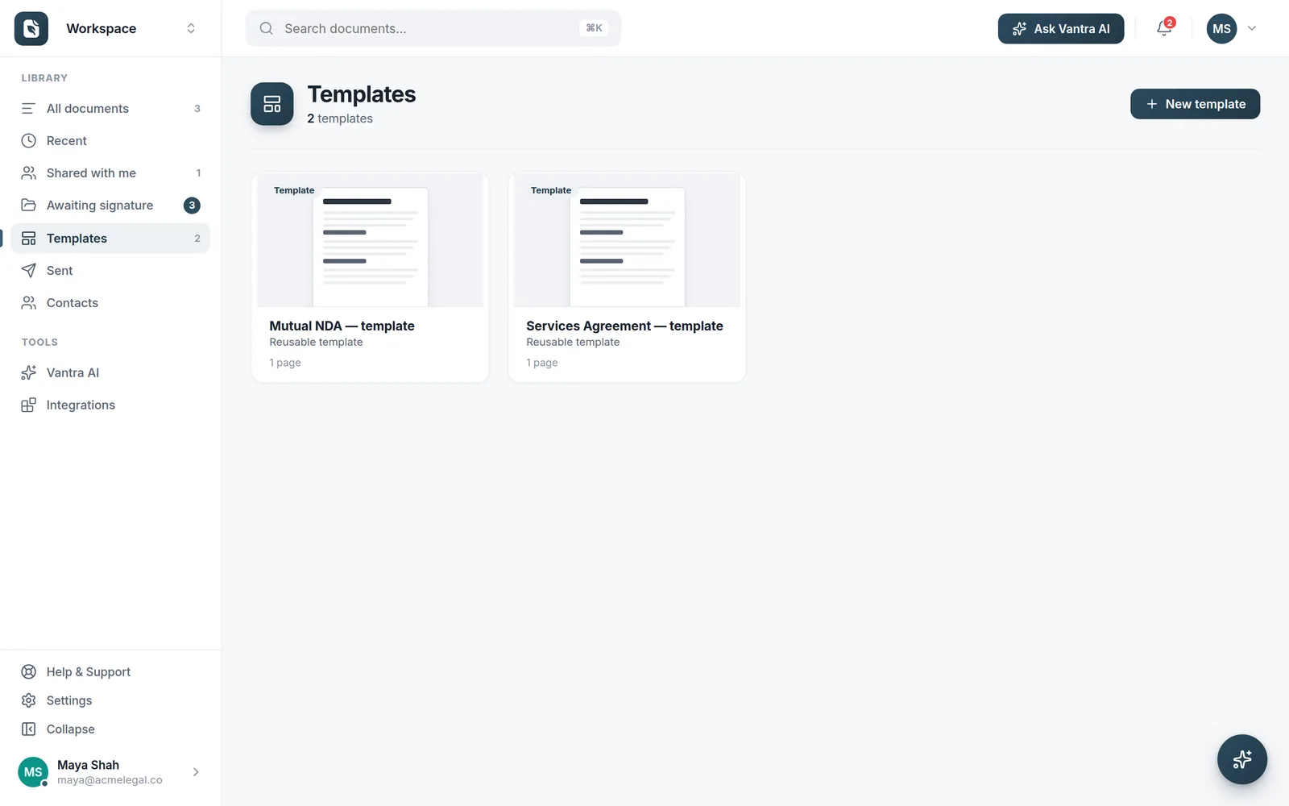1289x806 pixels.
Task: Expand Maya Shah profile chevron
Action: (x=196, y=772)
